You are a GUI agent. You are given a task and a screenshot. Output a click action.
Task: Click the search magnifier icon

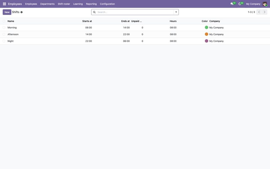point(94,12)
